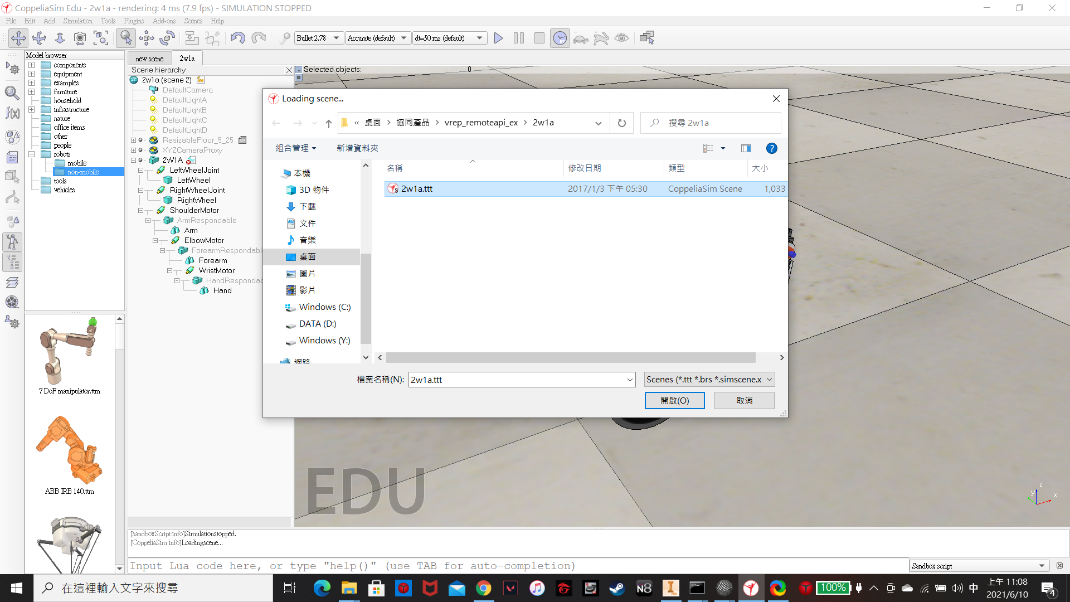Close the scene hierarchy panel

coord(289,70)
